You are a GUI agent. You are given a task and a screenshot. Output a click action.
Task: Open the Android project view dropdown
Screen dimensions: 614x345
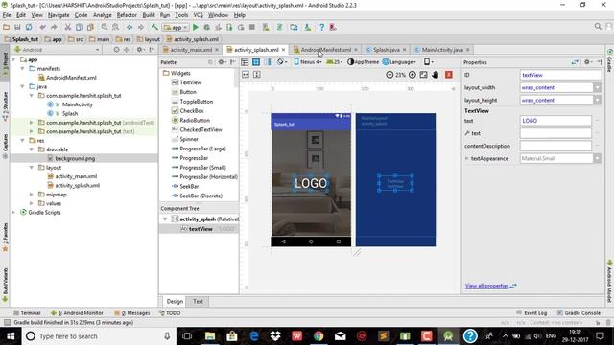tap(57, 50)
